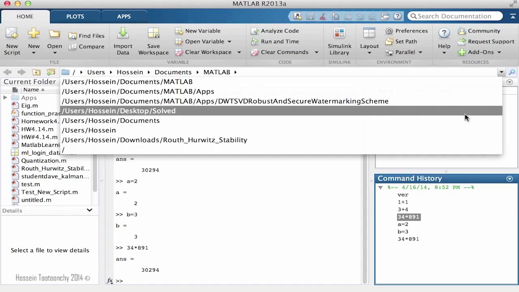
Task: Select Quantization.m file
Action: click(43, 161)
